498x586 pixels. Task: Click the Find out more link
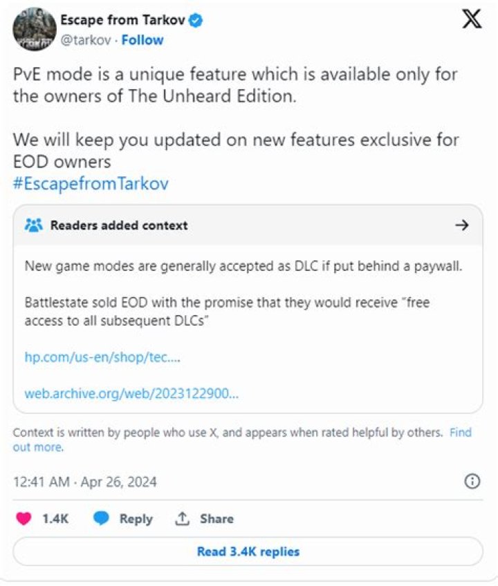(x=461, y=432)
